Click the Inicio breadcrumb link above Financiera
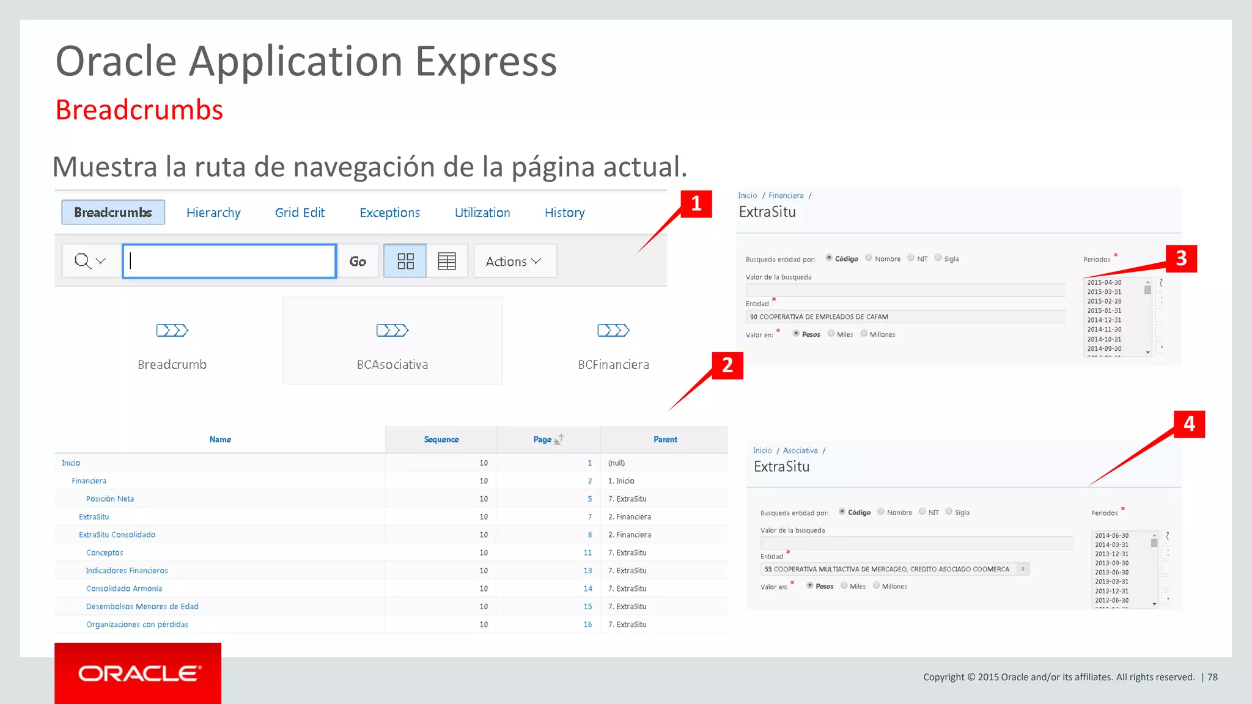Viewport: 1252px width, 704px height. pos(747,196)
